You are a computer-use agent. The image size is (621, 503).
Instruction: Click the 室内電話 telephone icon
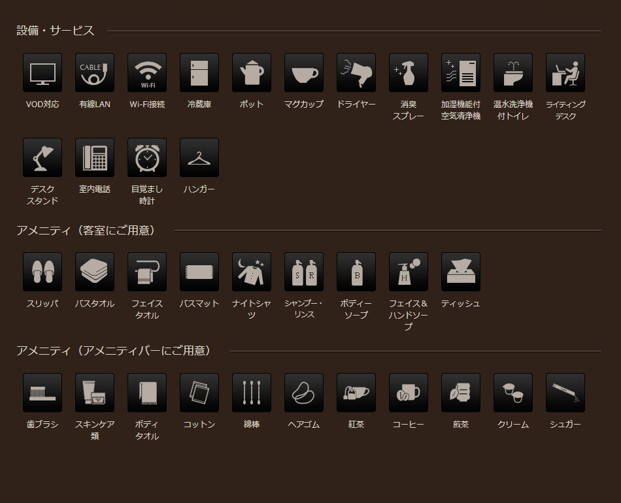pos(95,157)
